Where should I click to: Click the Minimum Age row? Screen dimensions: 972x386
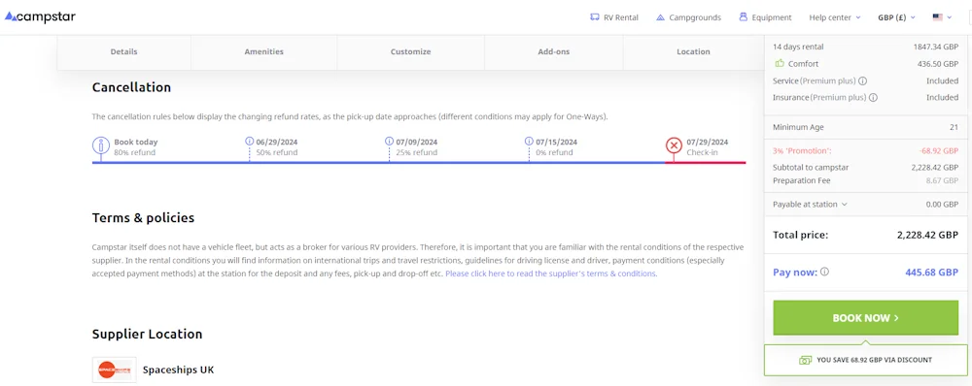(865, 127)
